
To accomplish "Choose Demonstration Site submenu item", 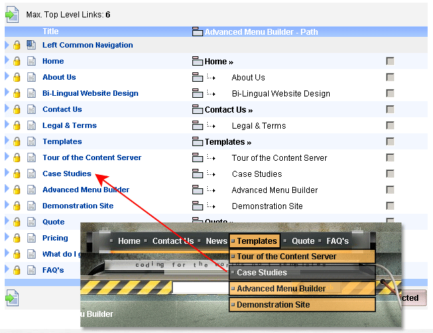I will coord(302,305).
